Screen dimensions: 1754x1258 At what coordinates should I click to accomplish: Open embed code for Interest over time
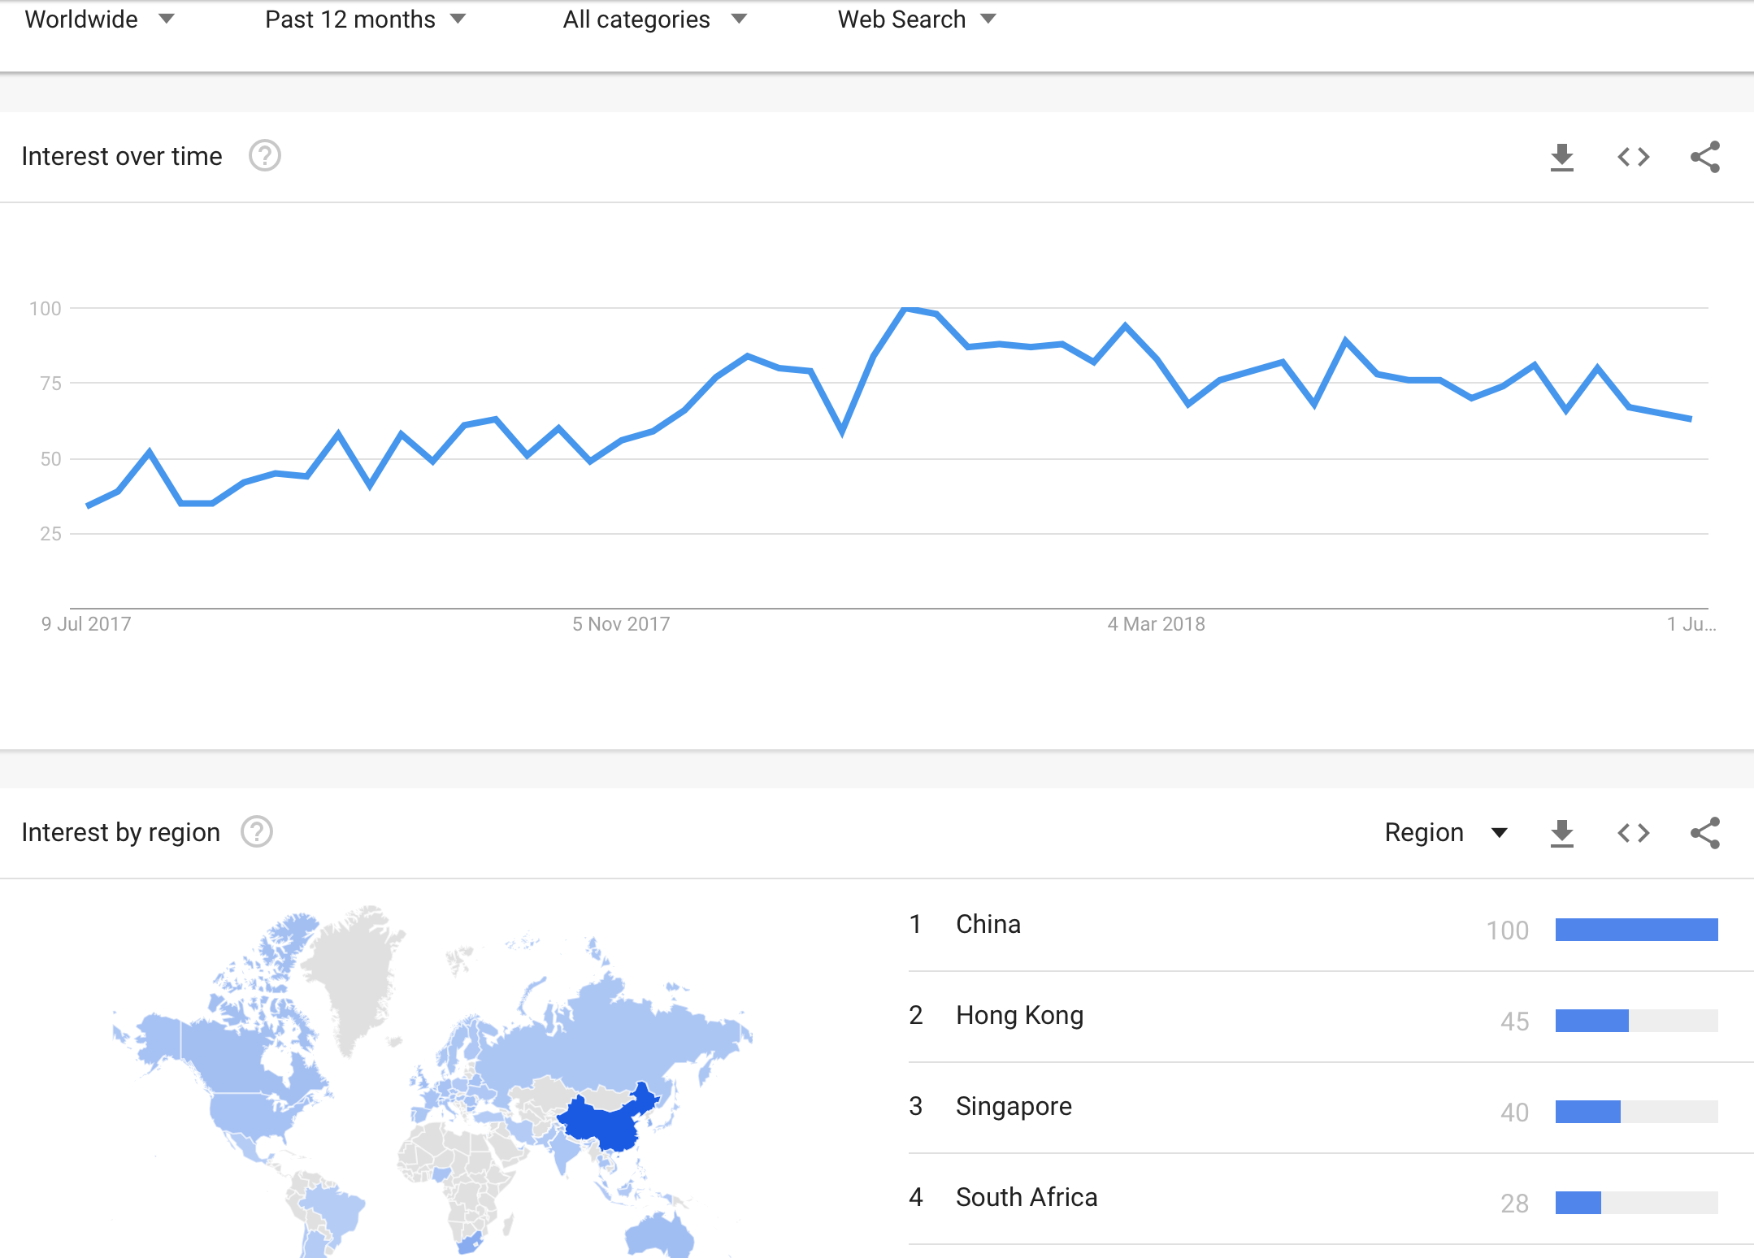[x=1633, y=157]
